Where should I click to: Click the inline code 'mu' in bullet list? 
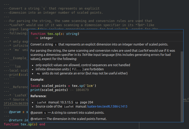(x=39, y=73)
